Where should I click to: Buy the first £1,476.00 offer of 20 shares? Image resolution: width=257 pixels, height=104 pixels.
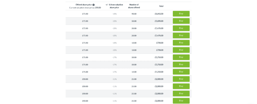tap(181, 28)
